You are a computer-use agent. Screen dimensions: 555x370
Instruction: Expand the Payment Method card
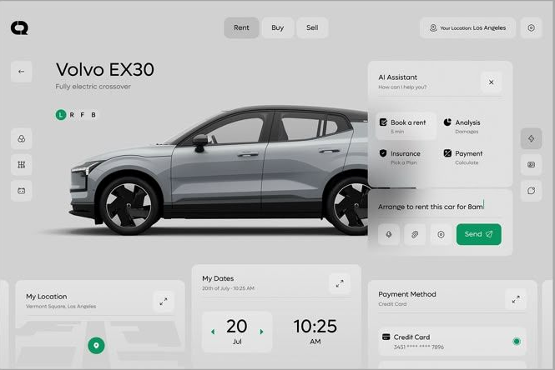(515, 299)
